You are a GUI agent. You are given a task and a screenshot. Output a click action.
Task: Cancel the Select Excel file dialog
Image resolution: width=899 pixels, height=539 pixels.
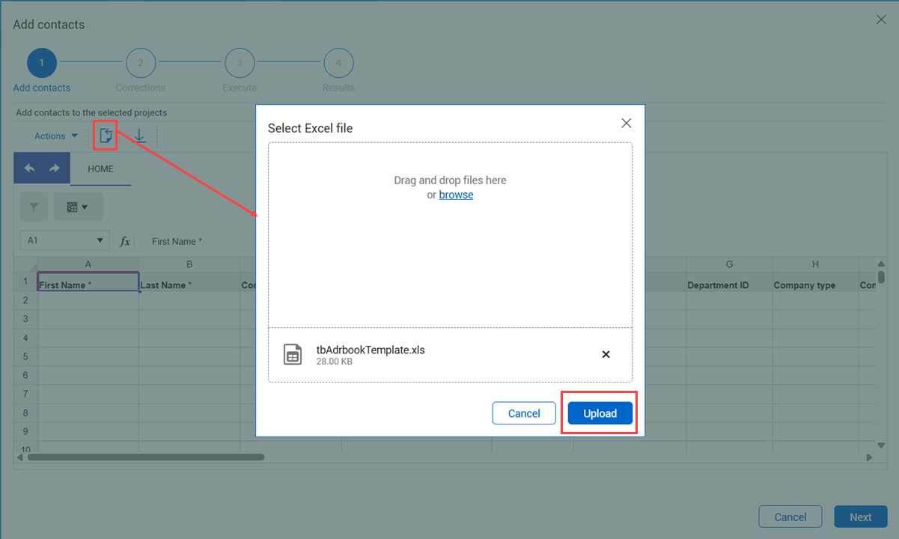pos(524,413)
